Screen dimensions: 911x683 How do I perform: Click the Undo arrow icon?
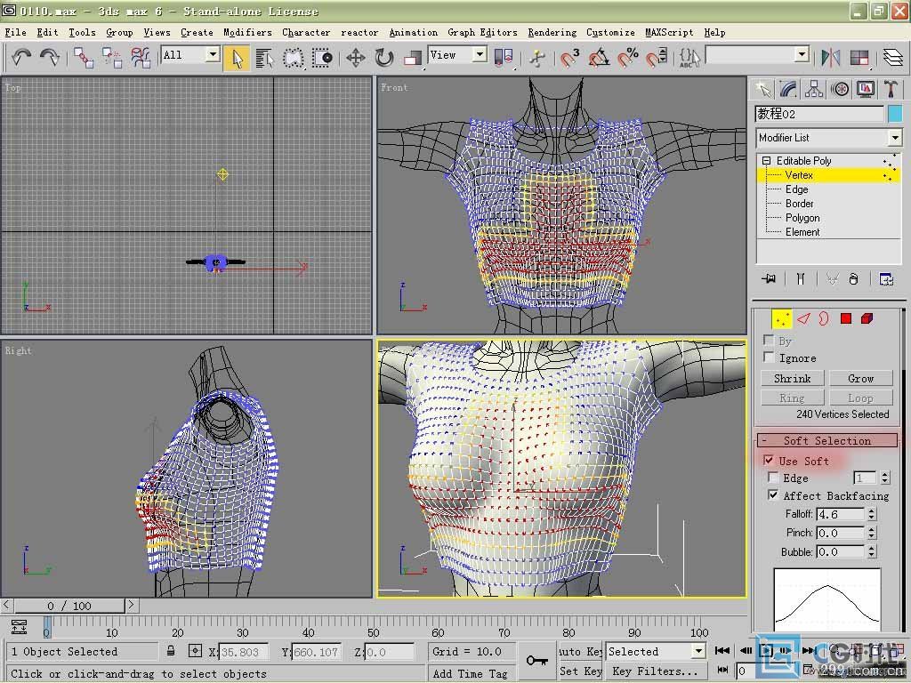pos(21,58)
